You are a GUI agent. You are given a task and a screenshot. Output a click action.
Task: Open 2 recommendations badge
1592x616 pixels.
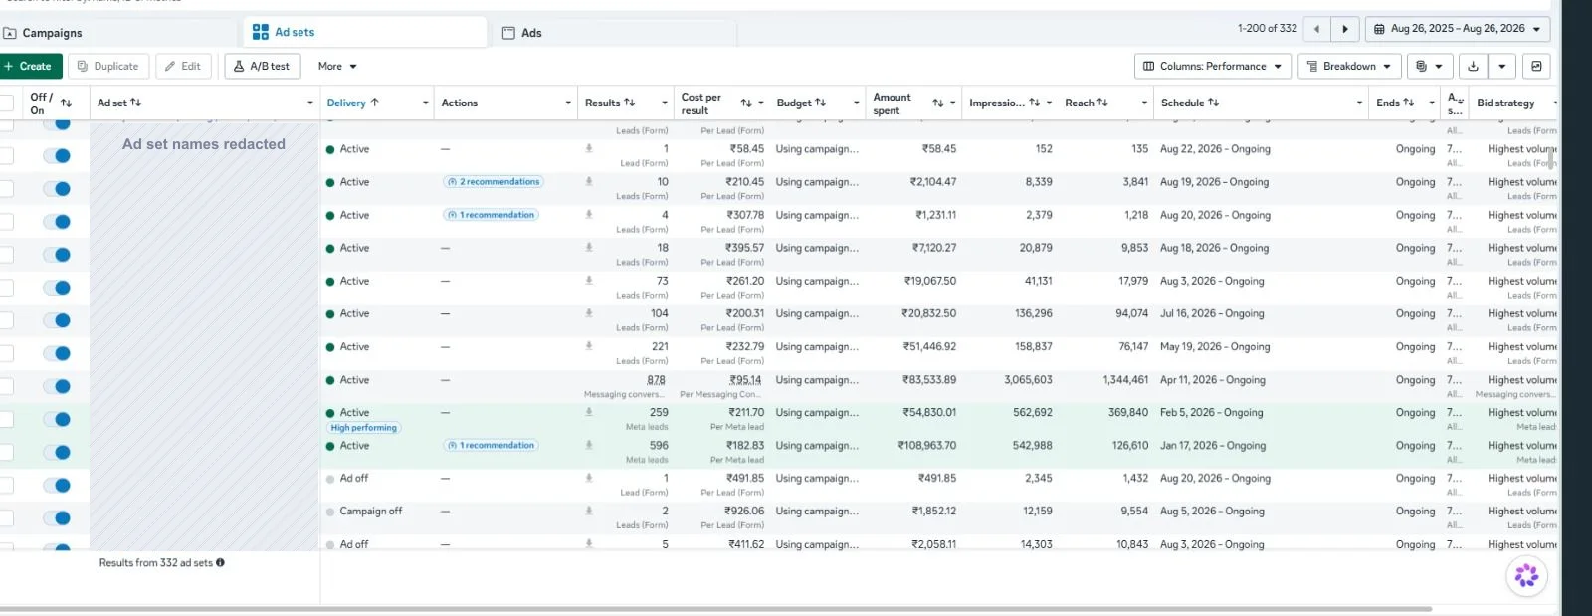[x=494, y=182]
